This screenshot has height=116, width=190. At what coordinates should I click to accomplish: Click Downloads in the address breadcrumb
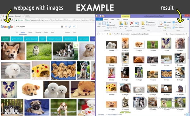pyautogui.click(x=125, y=34)
